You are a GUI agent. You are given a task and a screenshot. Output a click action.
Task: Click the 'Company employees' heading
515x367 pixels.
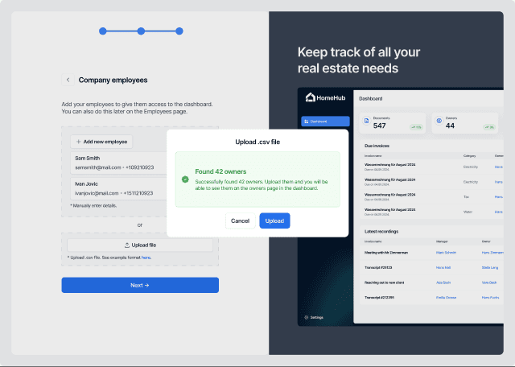tap(113, 80)
